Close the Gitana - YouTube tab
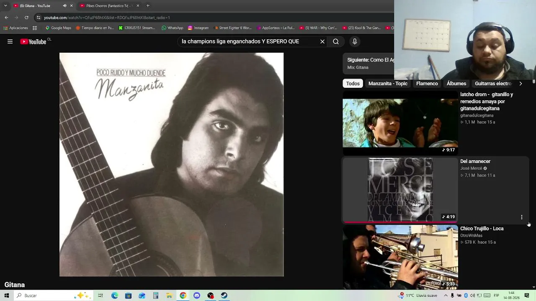The image size is (536, 301). (x=71, y=5)
